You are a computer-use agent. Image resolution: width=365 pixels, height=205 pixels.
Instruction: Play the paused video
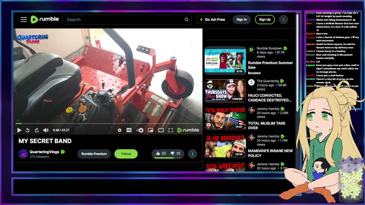click(x=19, y=130)
